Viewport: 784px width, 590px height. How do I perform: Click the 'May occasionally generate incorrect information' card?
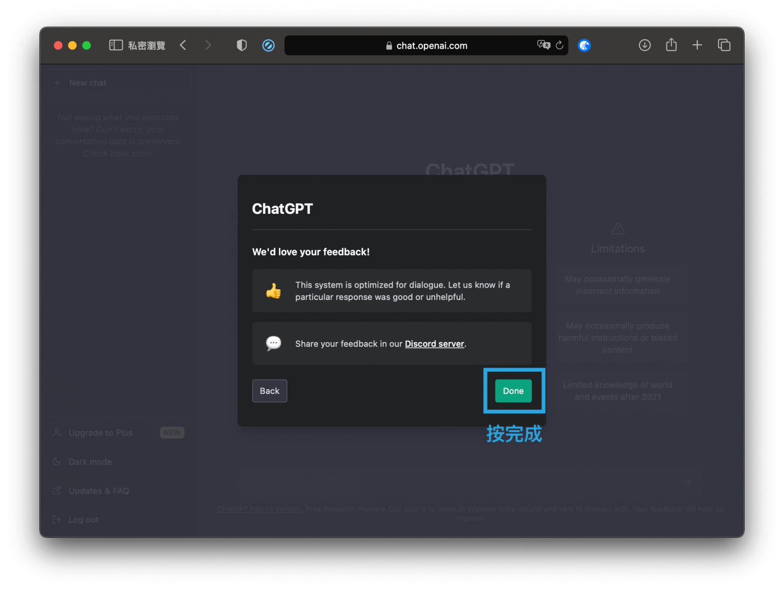pos(618,285)
